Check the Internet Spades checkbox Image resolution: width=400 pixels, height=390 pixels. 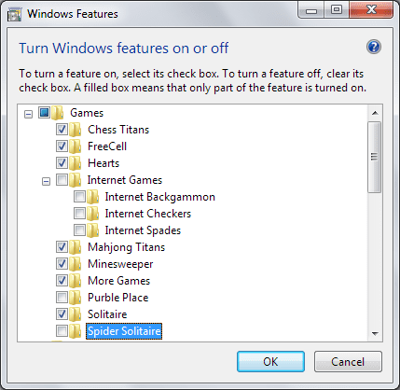pyautogui.click(x=79, y=230)
